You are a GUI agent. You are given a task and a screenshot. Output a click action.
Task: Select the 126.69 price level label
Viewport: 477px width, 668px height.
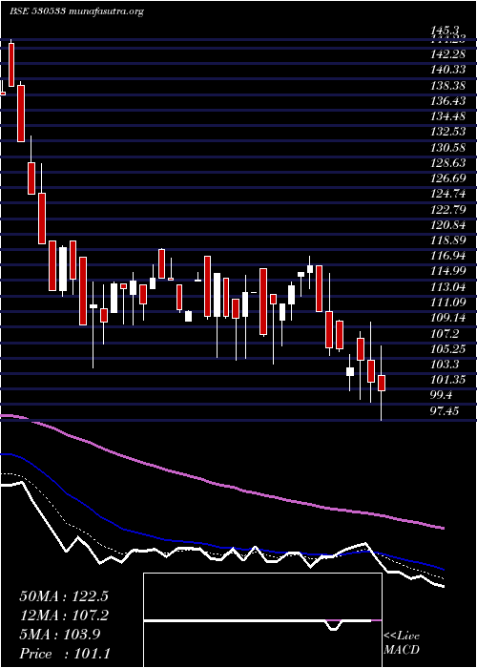click(447, 178)
